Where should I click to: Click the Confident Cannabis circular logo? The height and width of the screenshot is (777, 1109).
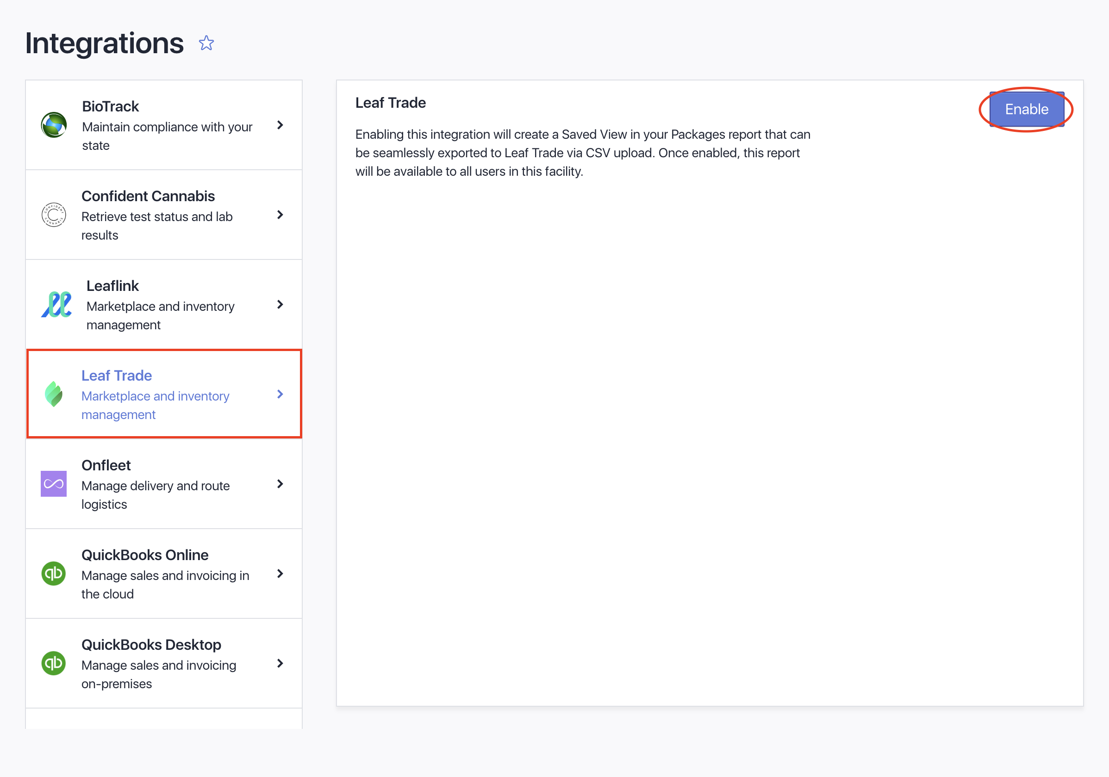(54, 215)
